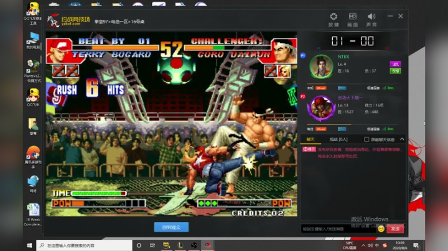
Task: Click the NTKK player name
Action: coord(343,57)
